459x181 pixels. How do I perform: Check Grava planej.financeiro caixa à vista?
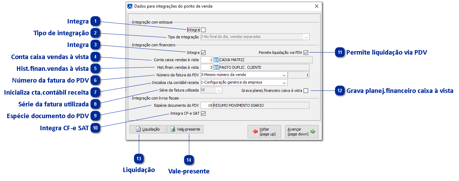(x=306, y=91)
